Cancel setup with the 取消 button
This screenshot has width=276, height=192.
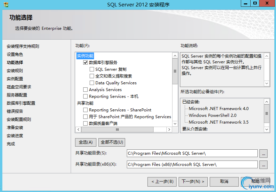pos(224,182)
